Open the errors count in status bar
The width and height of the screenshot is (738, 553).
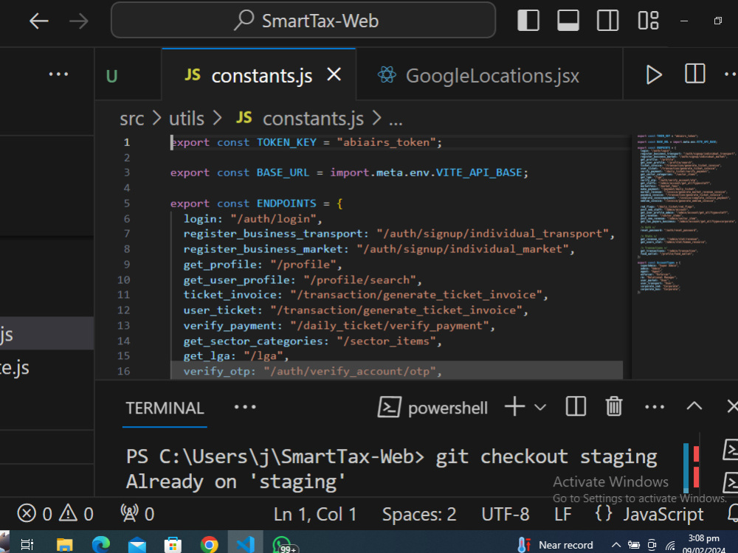click(35, 514)
